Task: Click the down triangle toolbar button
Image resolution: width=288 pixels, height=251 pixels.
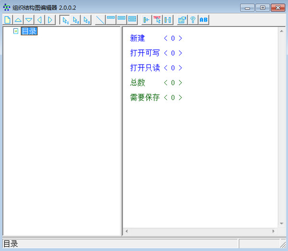Action: coord(29,20)
